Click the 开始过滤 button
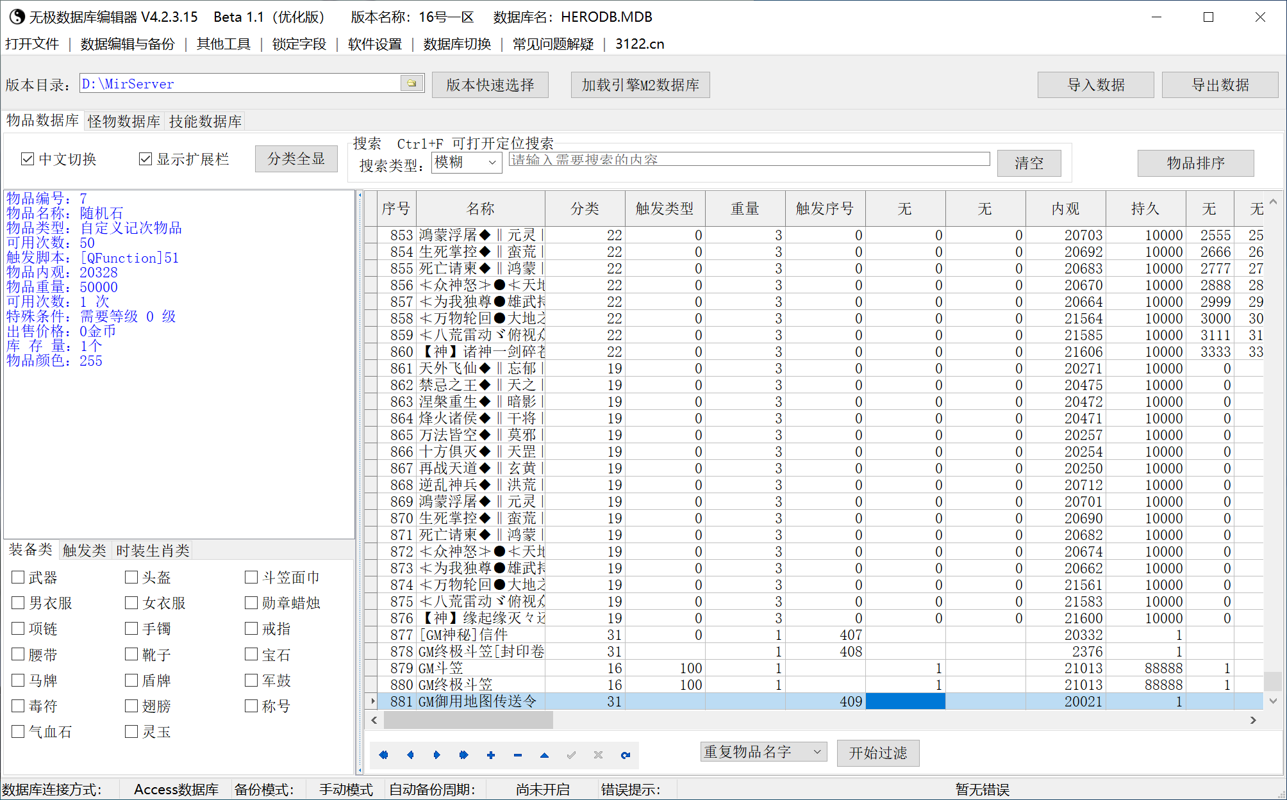Image resolution: width=1287 pixels, height=800 pixels. click(x=878, y=753)
